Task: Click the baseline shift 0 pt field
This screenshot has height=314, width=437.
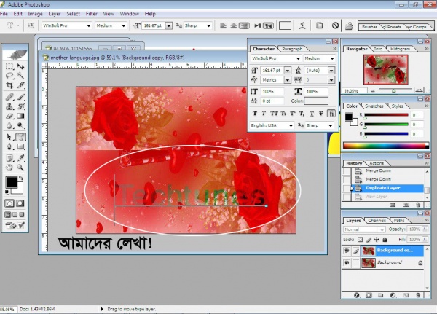Action: pyautogui.click(x=272, y=101)
